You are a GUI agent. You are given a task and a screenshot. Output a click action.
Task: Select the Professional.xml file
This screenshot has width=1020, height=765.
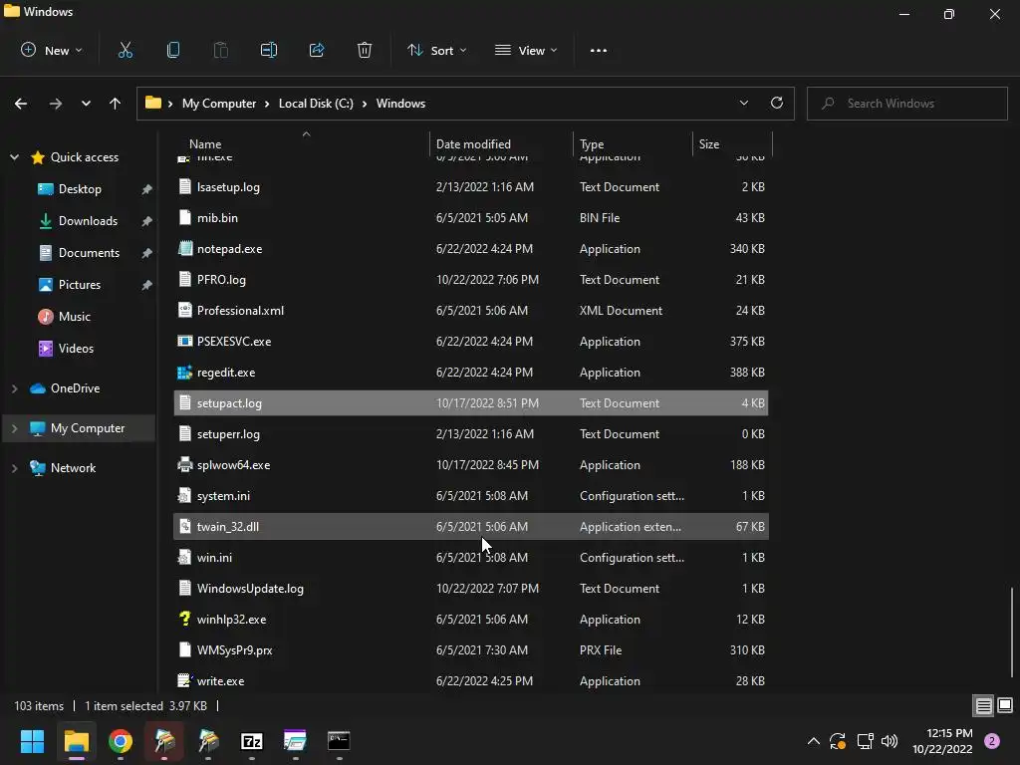click(x=471, y=311)
